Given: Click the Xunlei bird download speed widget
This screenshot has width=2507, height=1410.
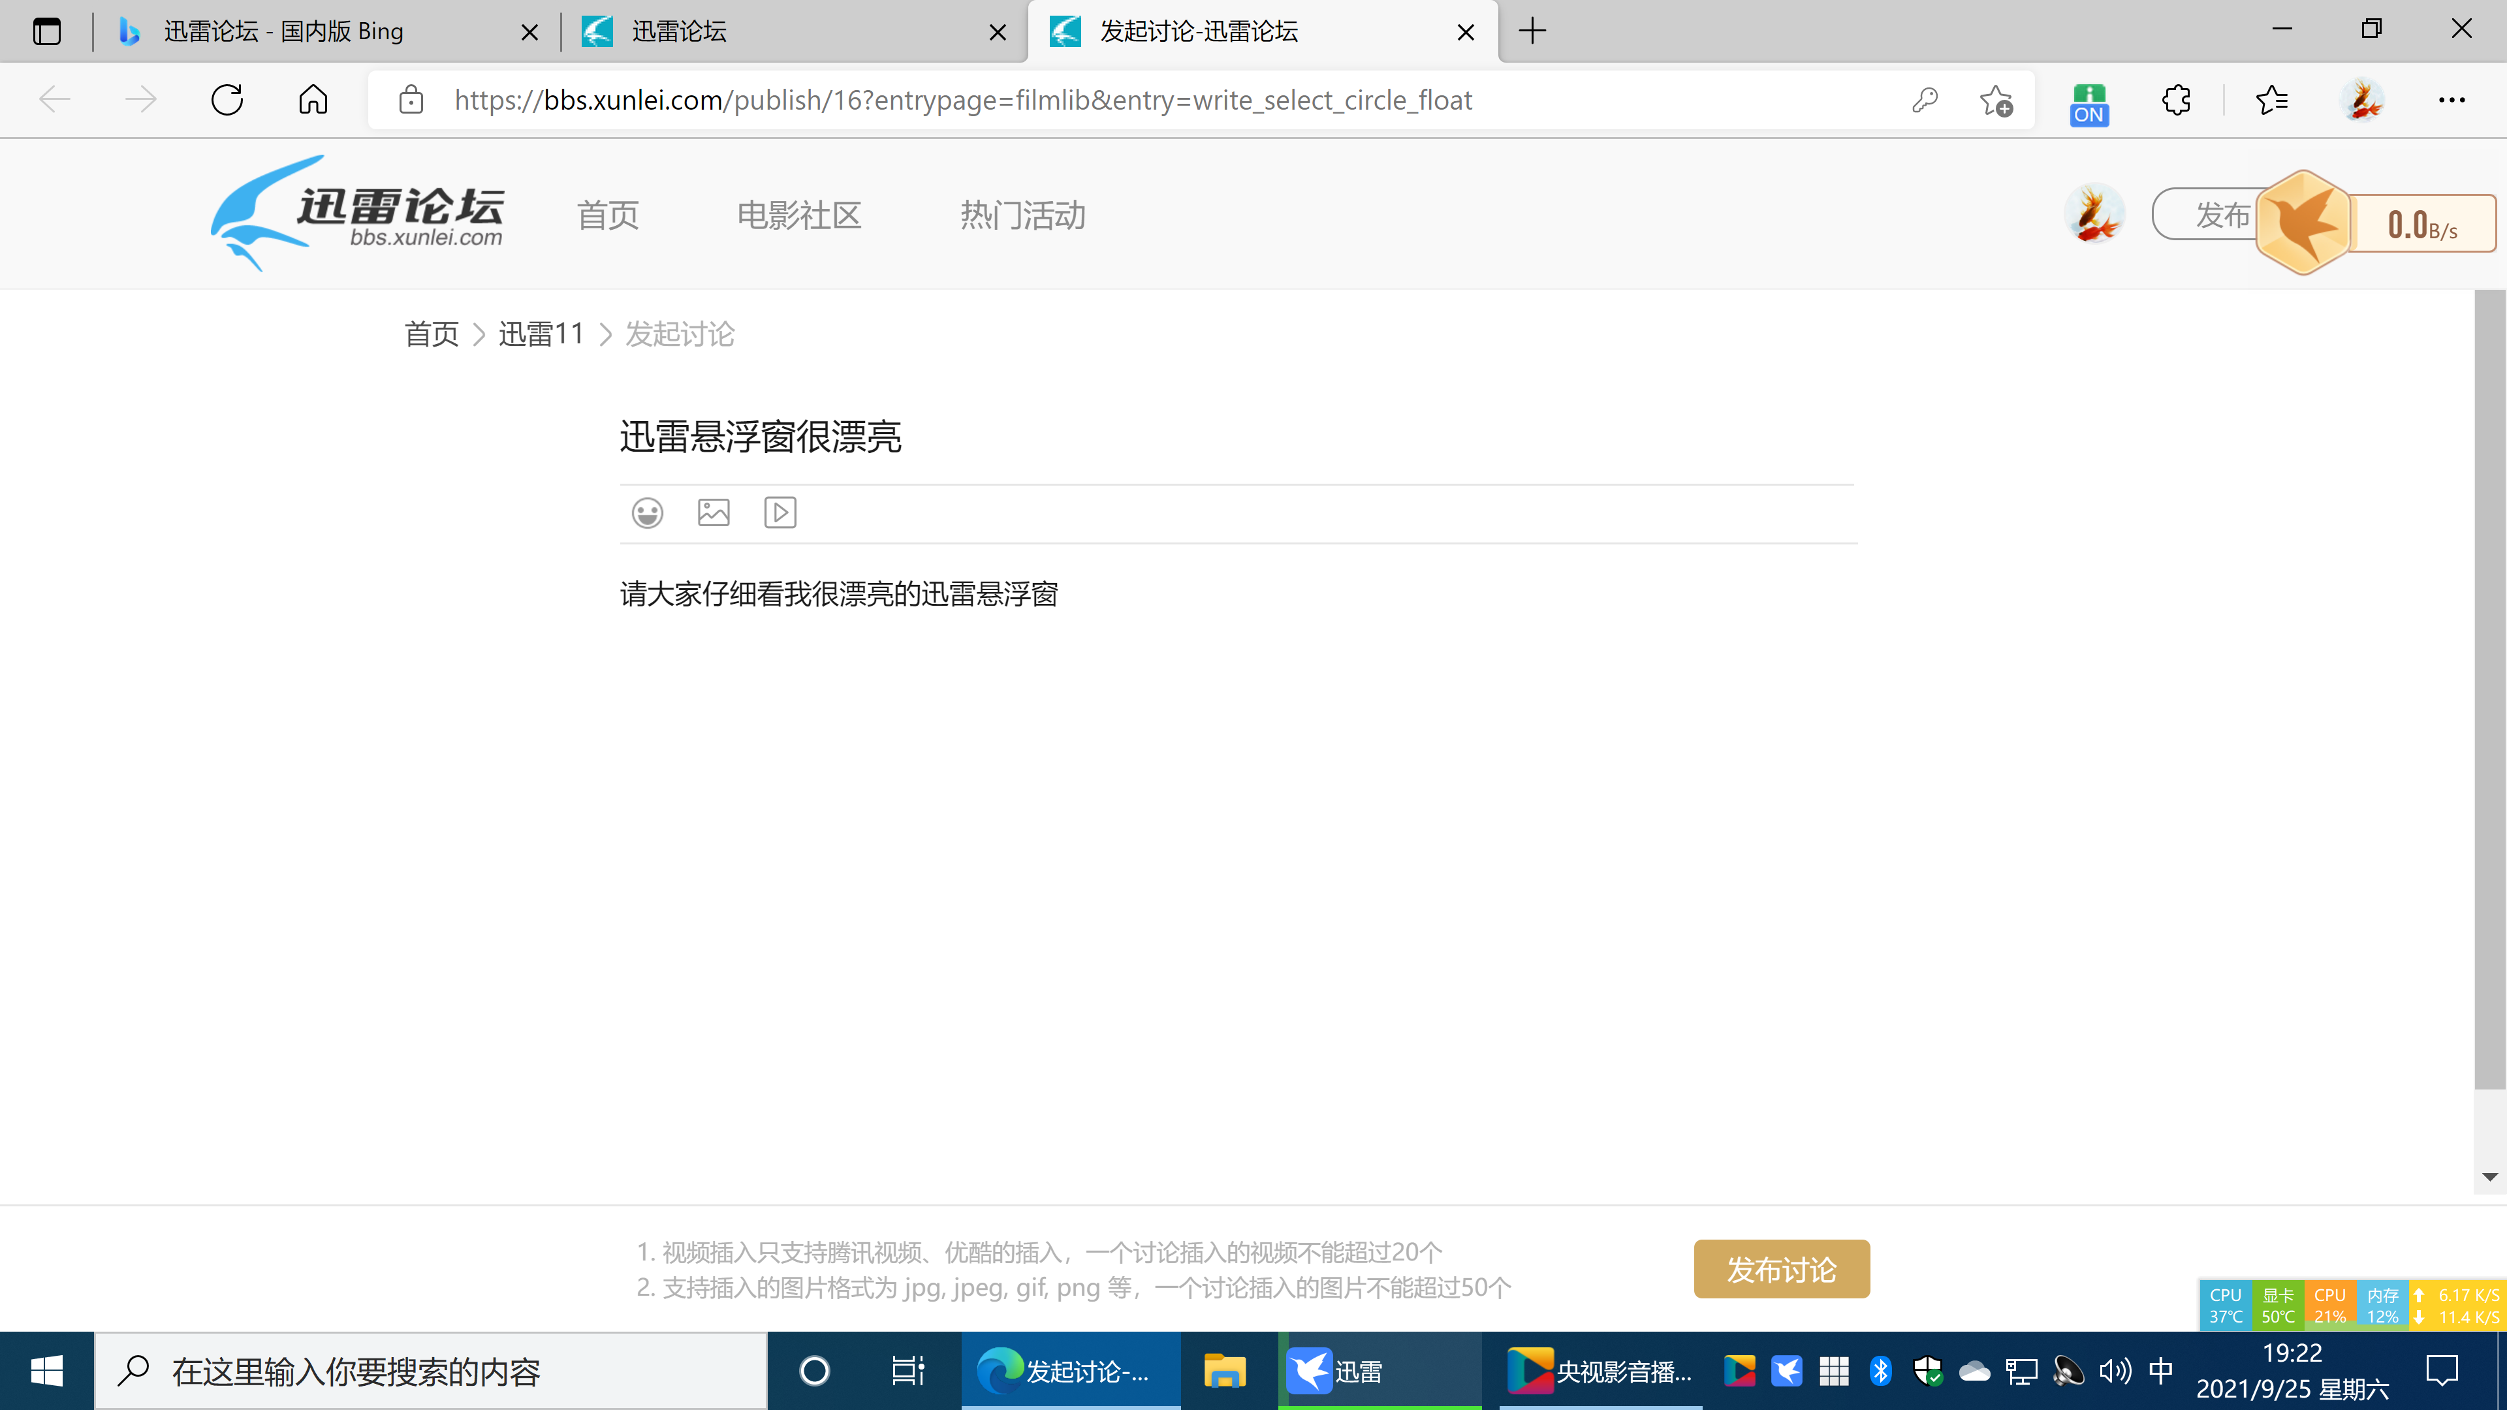Looking at the screenshot, I should tap(2303, 223).
